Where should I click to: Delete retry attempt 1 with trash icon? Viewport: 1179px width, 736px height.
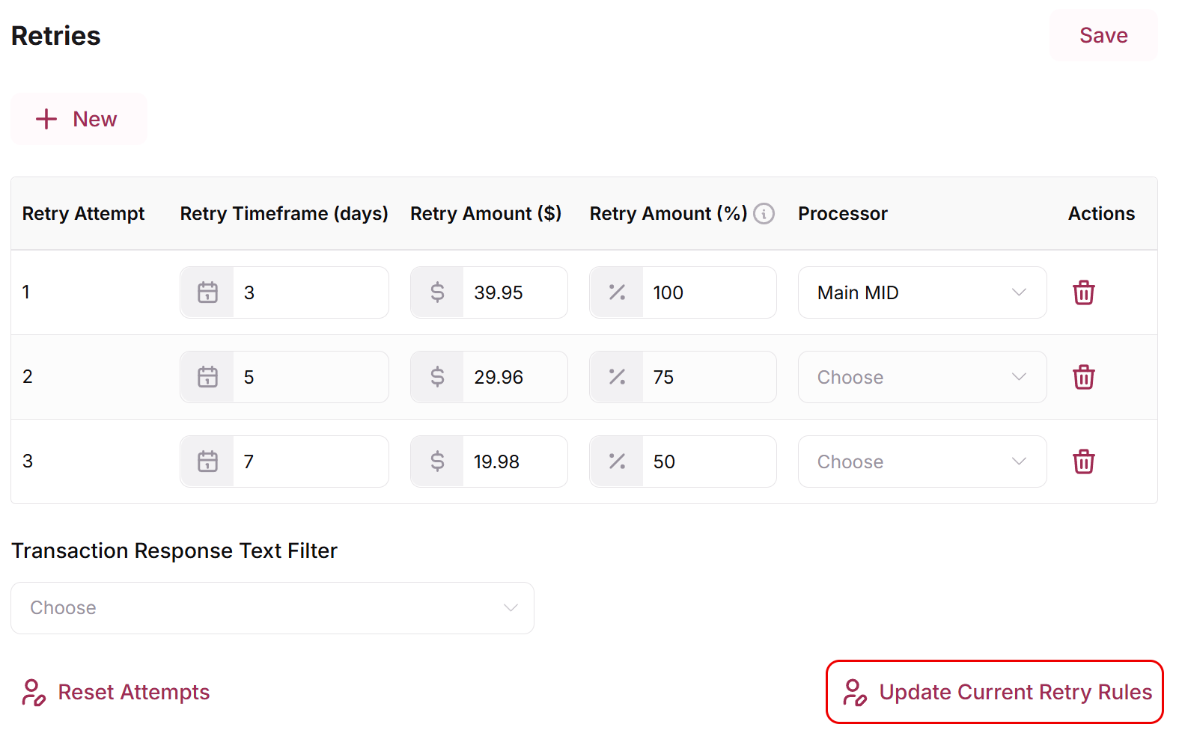[x=1083, y=292]
